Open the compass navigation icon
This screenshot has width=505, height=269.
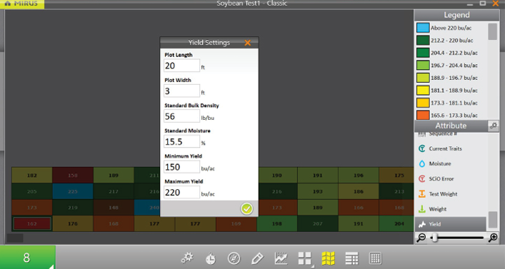234,258
